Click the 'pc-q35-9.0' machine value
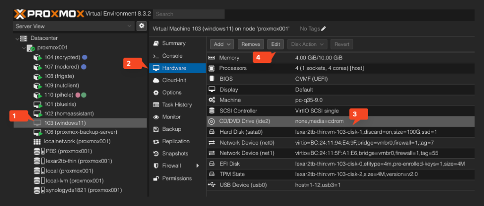The width and height of the screenshot is (484, 206). click(310, 100)
